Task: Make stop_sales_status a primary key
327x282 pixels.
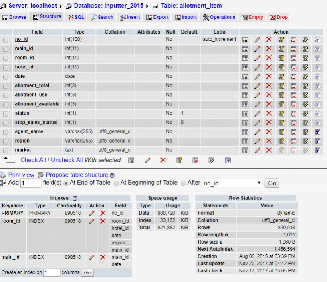Action: coord(281,123)
